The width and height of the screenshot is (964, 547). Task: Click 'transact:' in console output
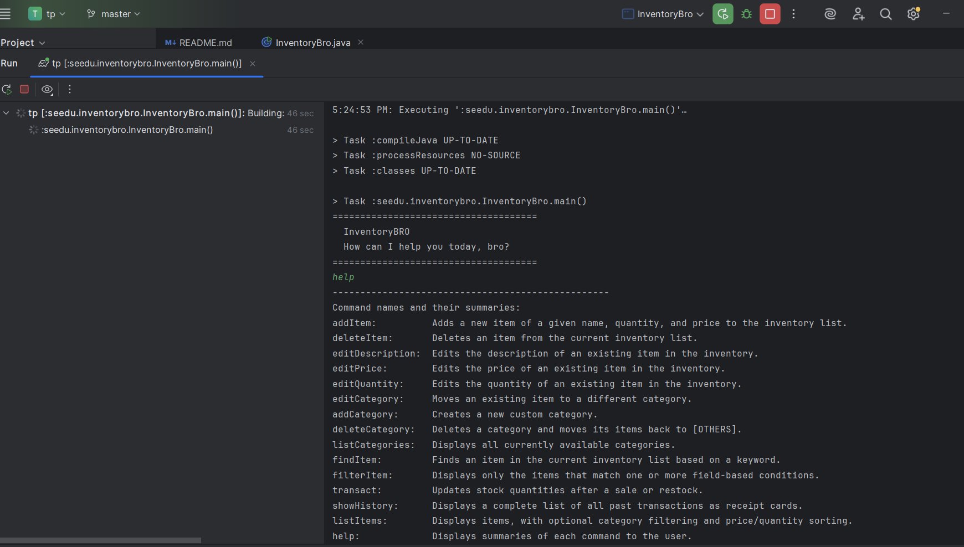[x=357, y=490]
